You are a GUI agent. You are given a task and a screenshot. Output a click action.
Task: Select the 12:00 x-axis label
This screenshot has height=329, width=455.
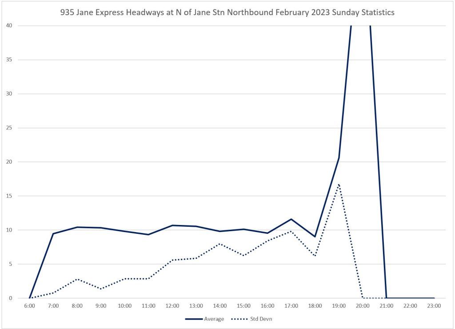point(172,306)
